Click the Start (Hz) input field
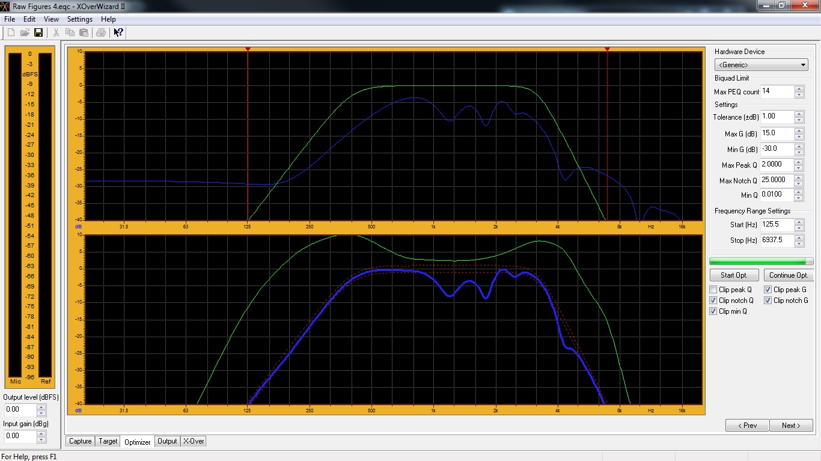The image size is (821, 461). click(777, 224)
